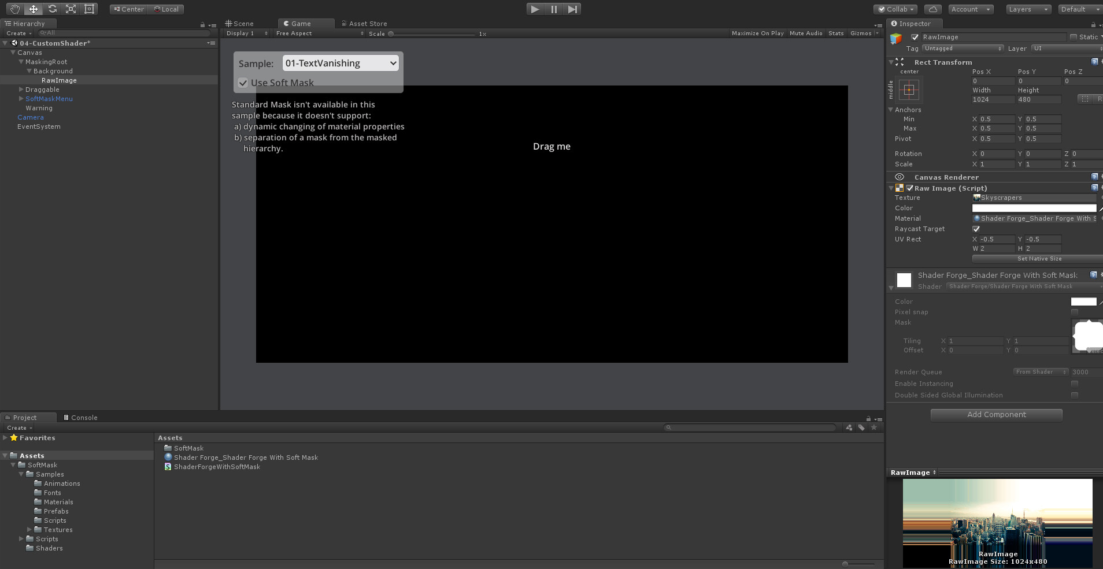Select the Scale tool
Viewport: 1103px width, 569px height.
(x=71, y=9)
